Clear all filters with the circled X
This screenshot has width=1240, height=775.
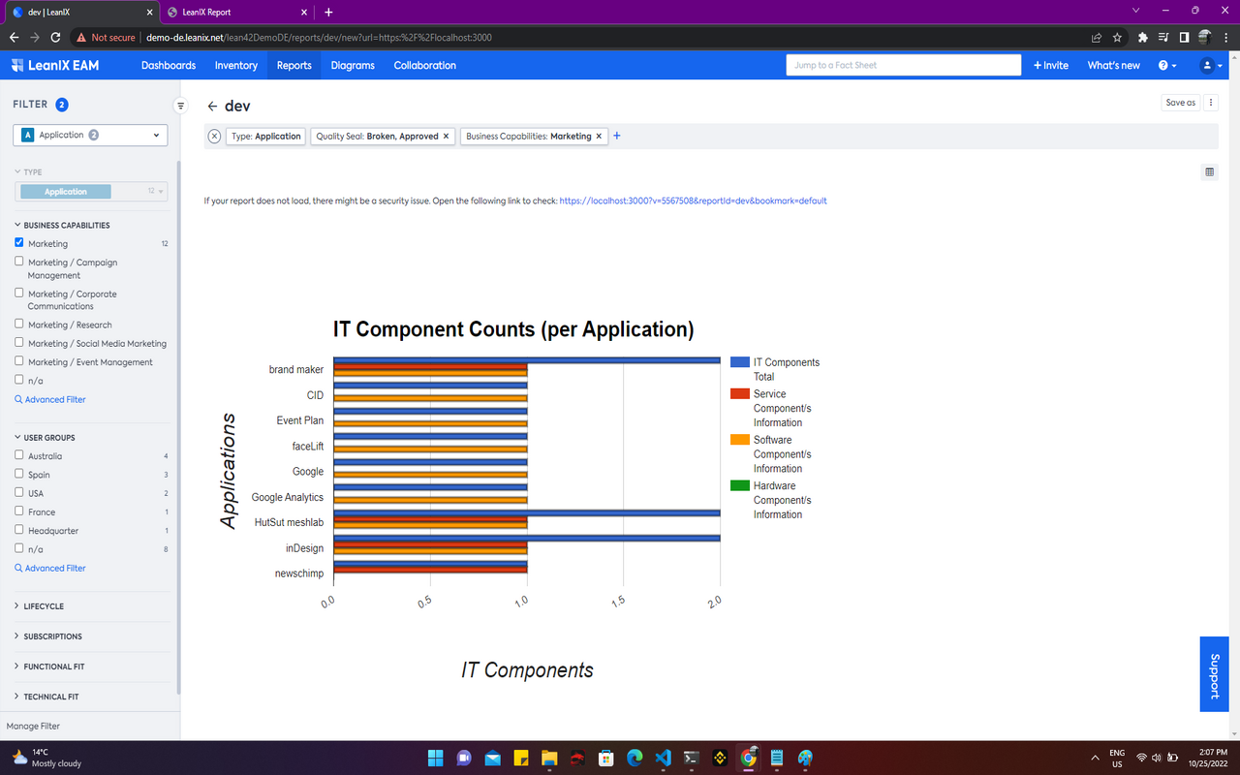(x=214, y=137)
